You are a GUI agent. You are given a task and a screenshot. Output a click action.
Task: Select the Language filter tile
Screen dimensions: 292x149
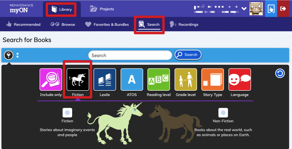tap(240, 79)
